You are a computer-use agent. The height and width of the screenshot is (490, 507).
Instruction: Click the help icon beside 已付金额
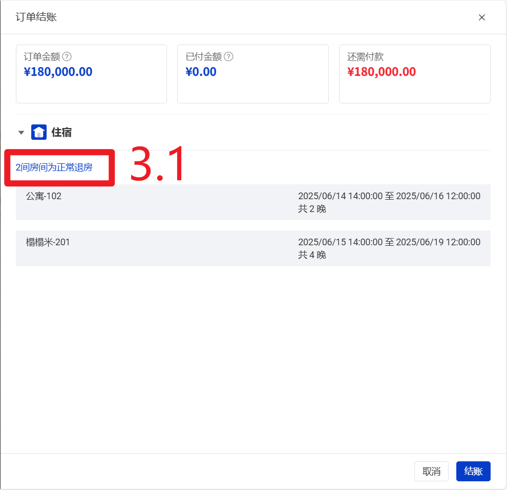coord(228,57)
